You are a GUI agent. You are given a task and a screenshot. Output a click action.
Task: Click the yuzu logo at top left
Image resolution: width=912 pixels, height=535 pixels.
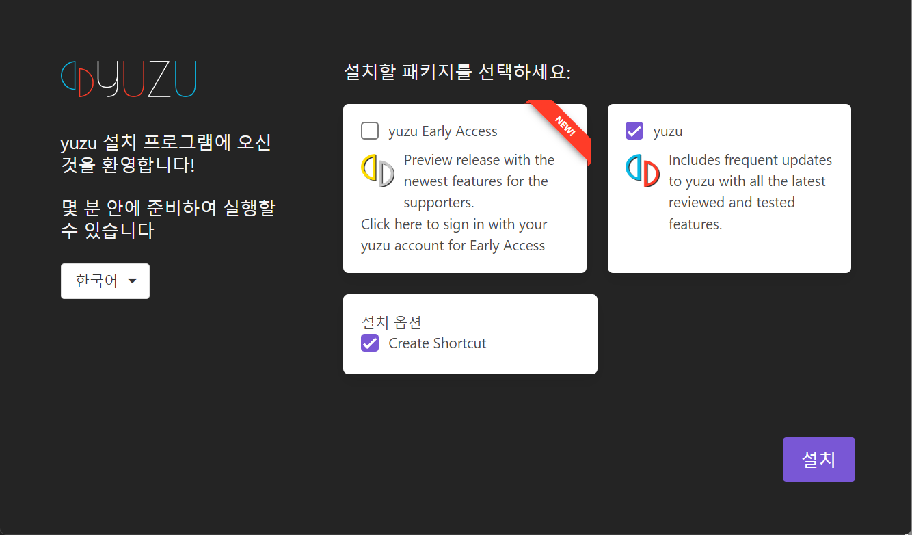tap(129, 79)
